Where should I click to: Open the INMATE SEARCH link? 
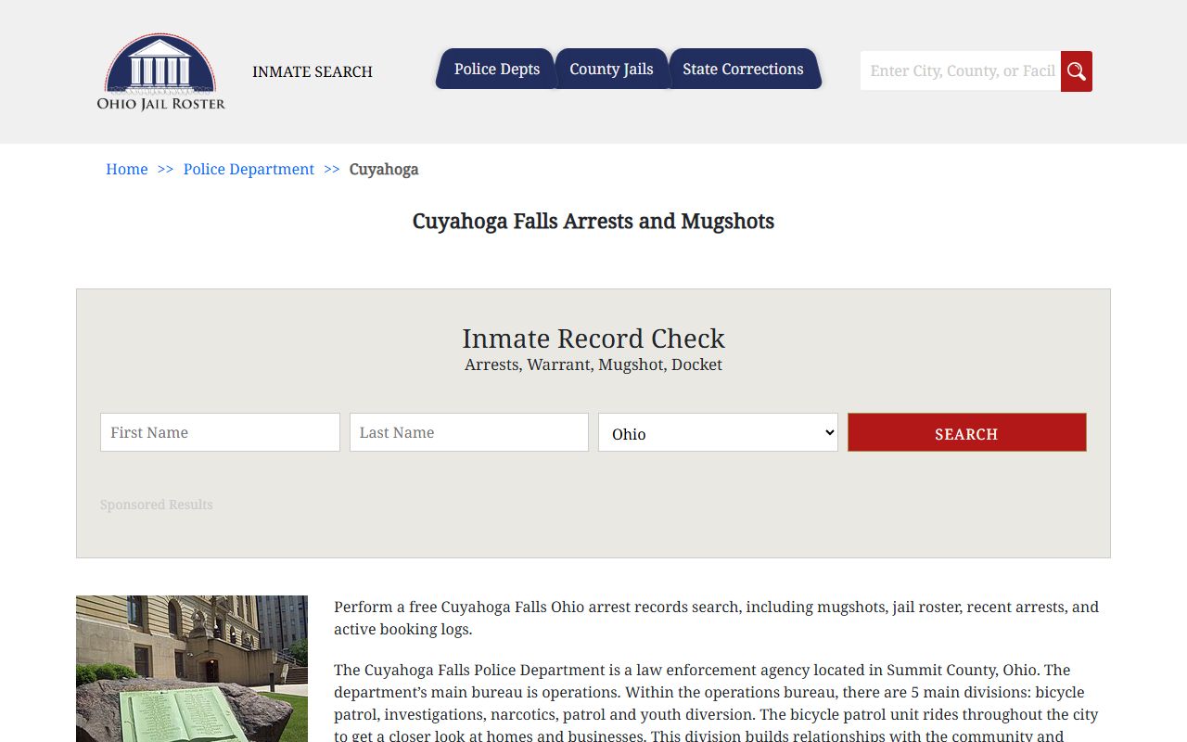click(x=313, y=71)
